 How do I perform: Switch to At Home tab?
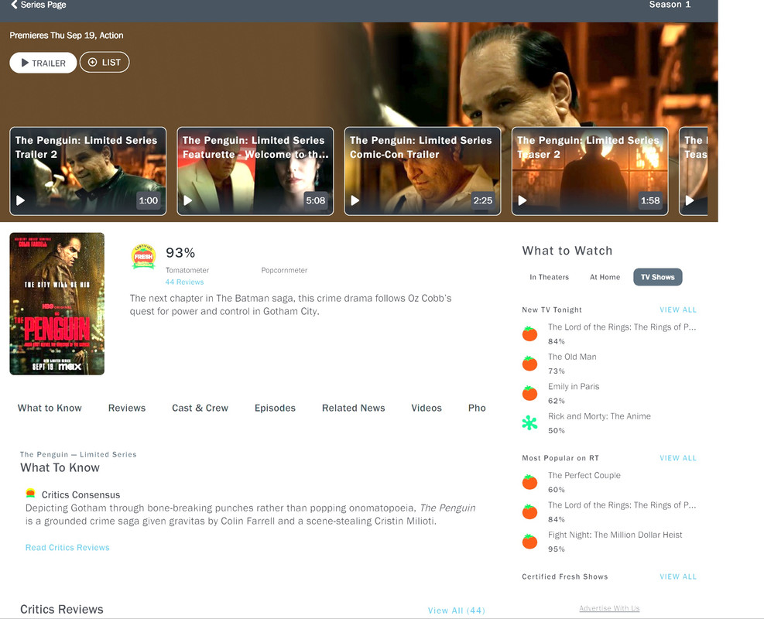coord(605,277)
